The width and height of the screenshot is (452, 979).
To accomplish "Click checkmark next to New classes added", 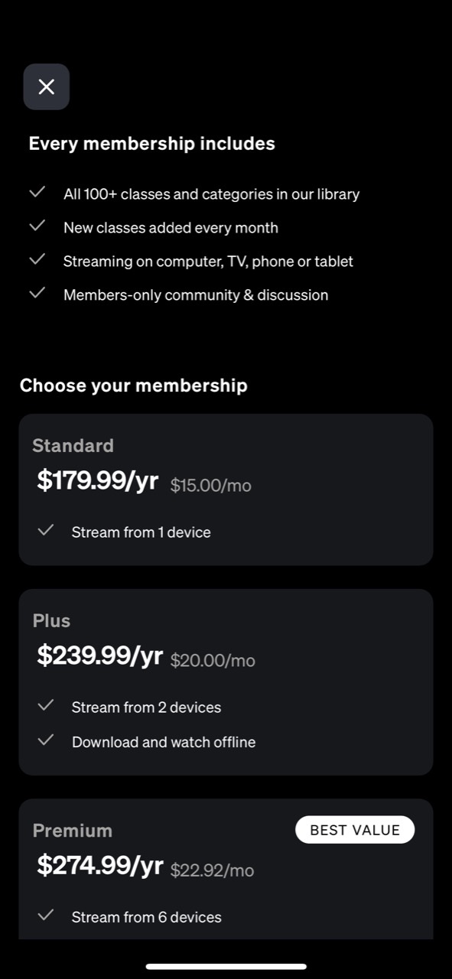I will pyautogui.click(x=37, y=226).
